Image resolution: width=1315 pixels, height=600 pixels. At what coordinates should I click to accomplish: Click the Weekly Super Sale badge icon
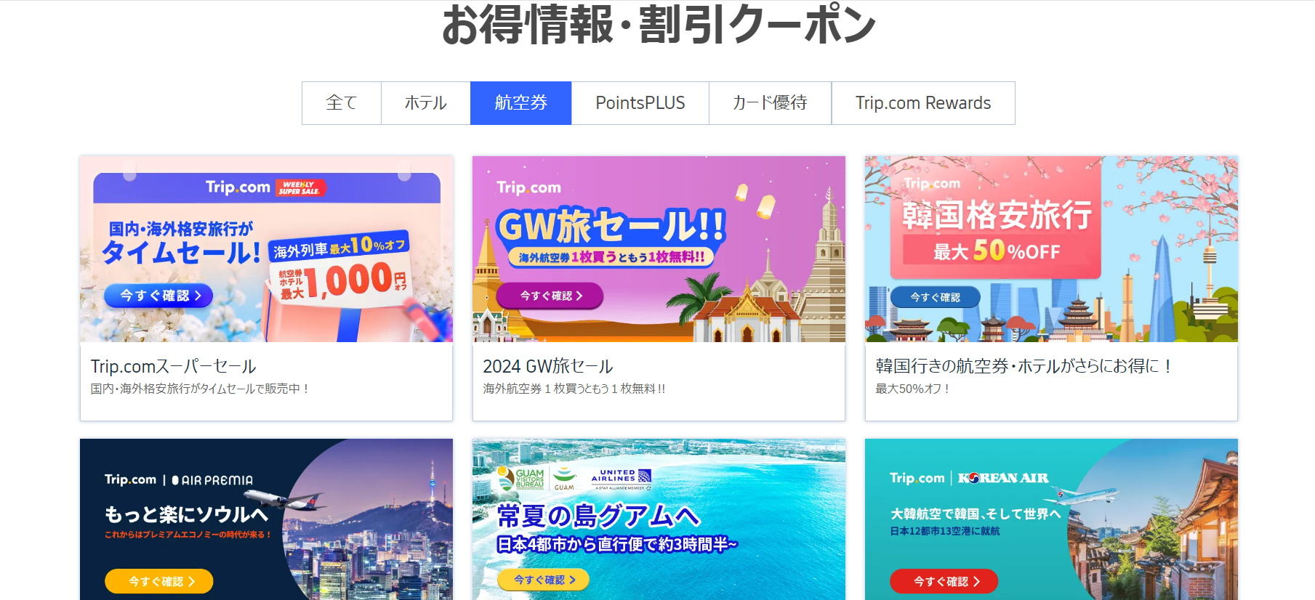[301, 188]
